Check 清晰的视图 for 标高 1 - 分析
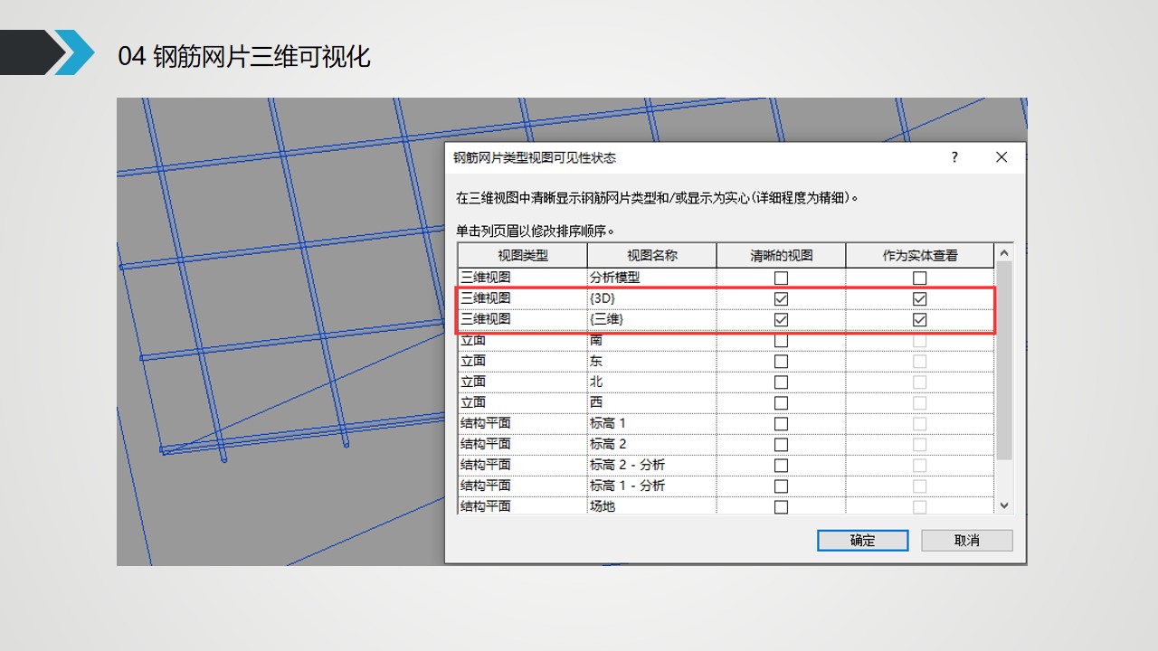Screen dimensions: 1158x651 point(782,486)
